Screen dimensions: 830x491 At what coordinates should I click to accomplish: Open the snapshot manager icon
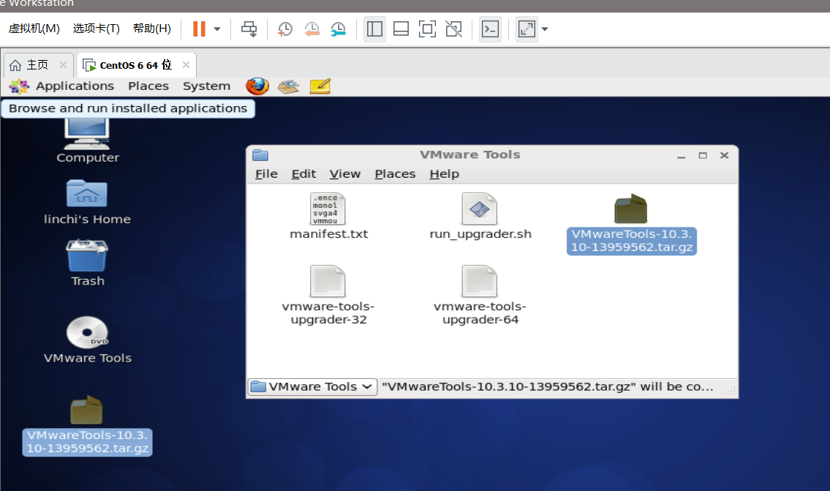click(x=339, y=29)
